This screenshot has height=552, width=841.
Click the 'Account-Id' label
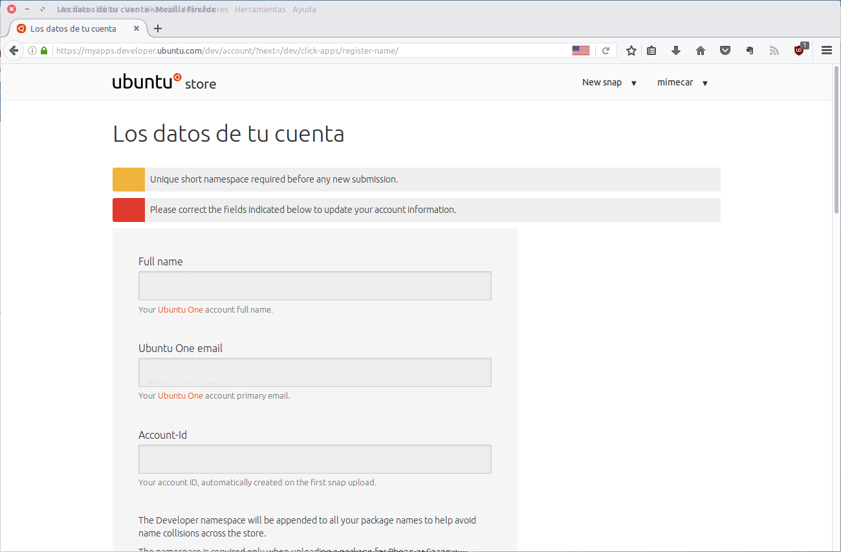click(x=162, y=435)
